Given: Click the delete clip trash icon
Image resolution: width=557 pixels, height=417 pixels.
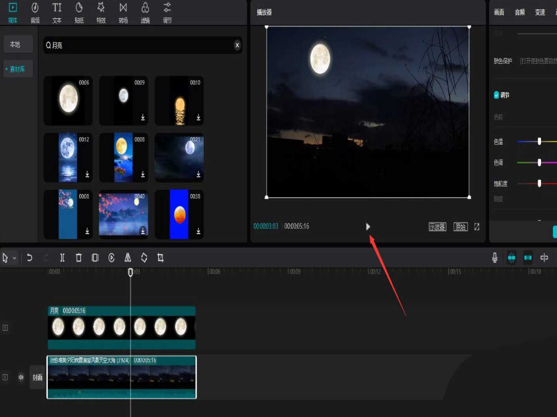Looking at the screenshot, I should 79,258.
